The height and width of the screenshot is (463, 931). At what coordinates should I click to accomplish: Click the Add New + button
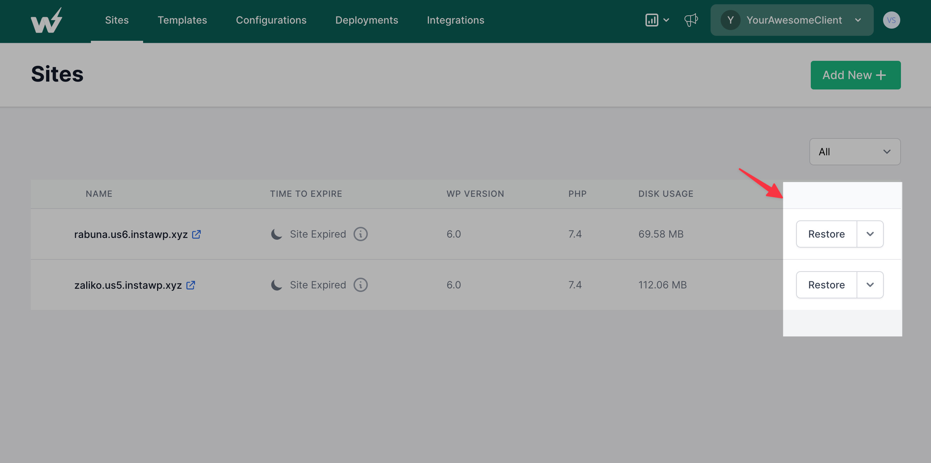[856, 75]
